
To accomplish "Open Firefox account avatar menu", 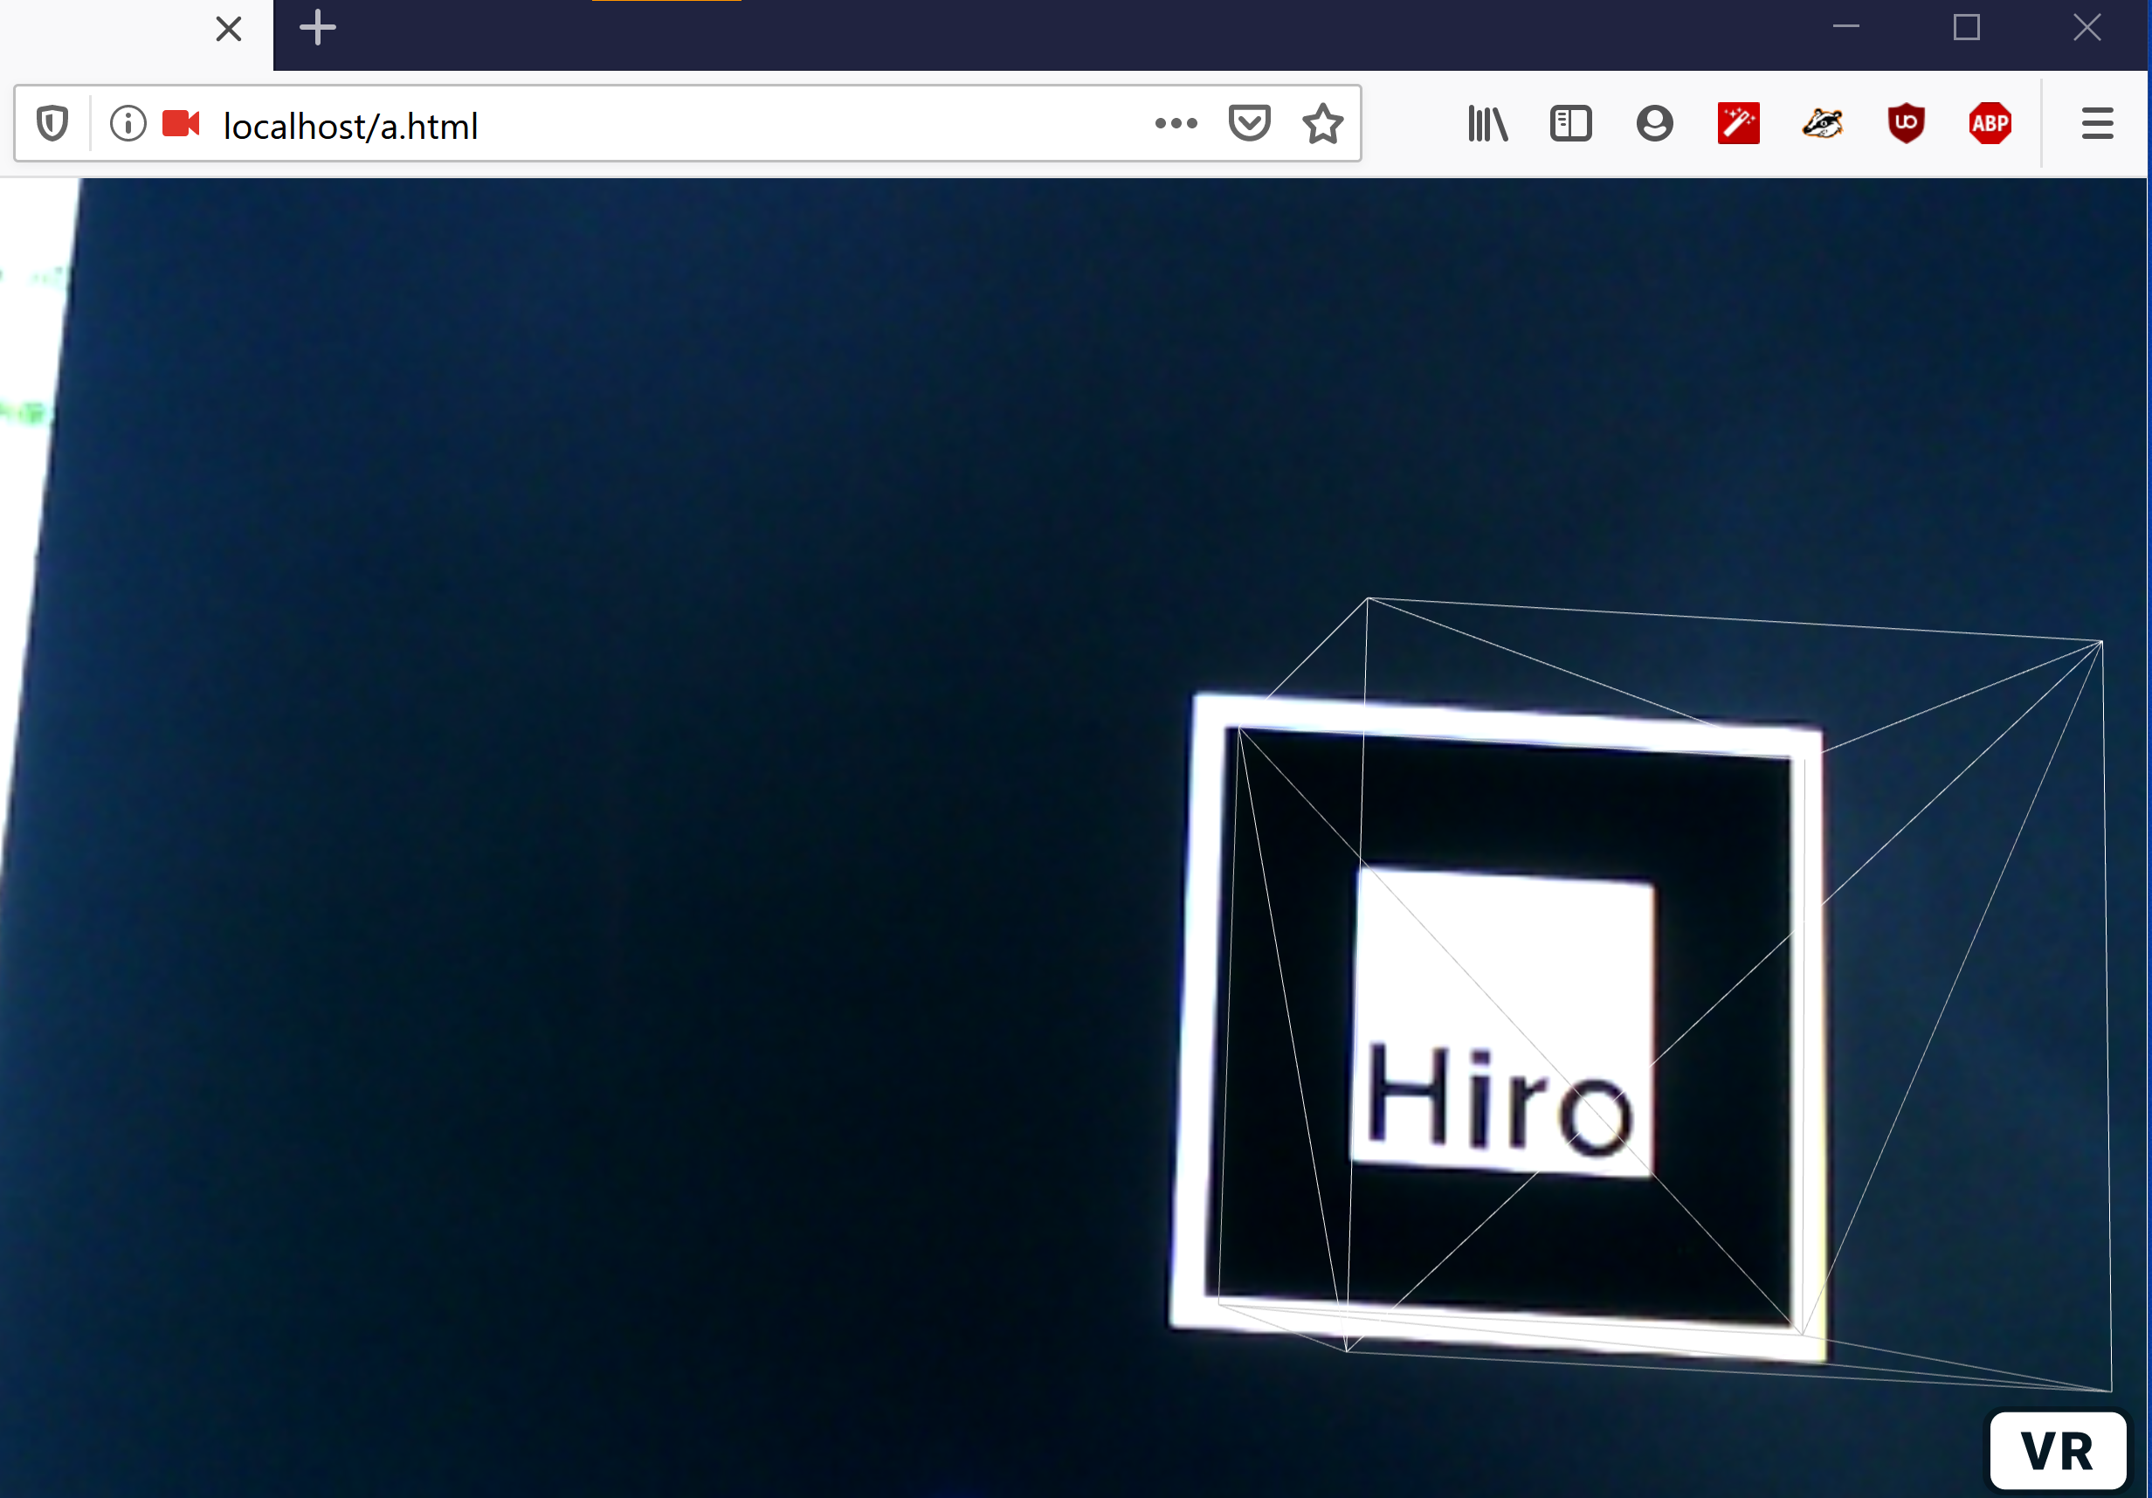I will 1654,124.
